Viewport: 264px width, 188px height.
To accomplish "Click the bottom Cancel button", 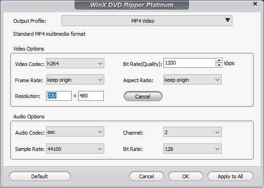I will coord(147,176).
